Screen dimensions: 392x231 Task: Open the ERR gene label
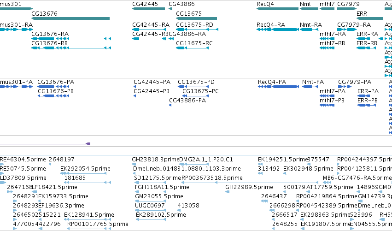[x=362, y=13]
